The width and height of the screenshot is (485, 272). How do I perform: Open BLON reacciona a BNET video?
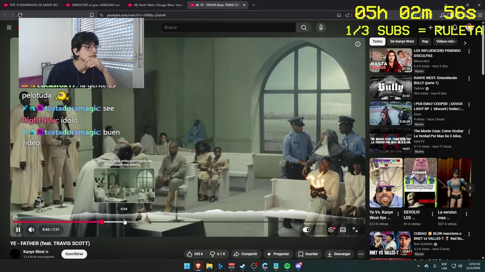tap(391, 243)
